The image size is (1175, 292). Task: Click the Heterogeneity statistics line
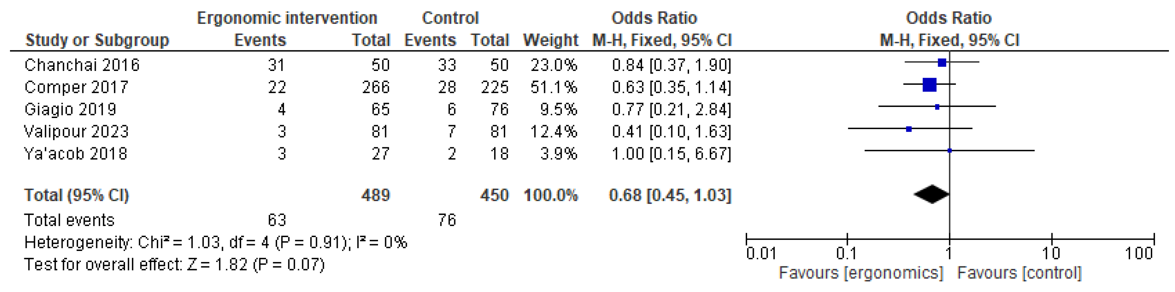click(215, 242)
